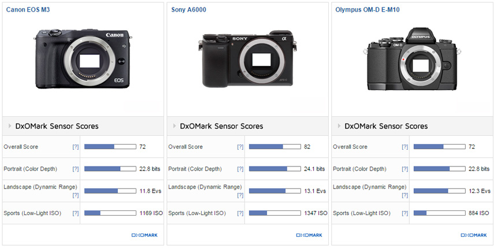Open the Olympus OM-D E-M10 title link
The image size is (497, 248).
[368, 9]
